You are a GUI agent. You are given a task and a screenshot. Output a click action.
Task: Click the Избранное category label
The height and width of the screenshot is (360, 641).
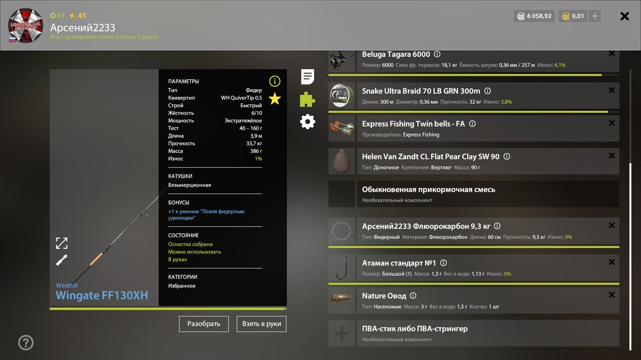182,286
